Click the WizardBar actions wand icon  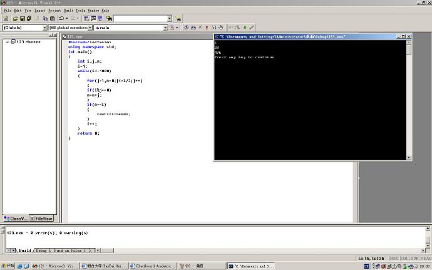[172, 28]
